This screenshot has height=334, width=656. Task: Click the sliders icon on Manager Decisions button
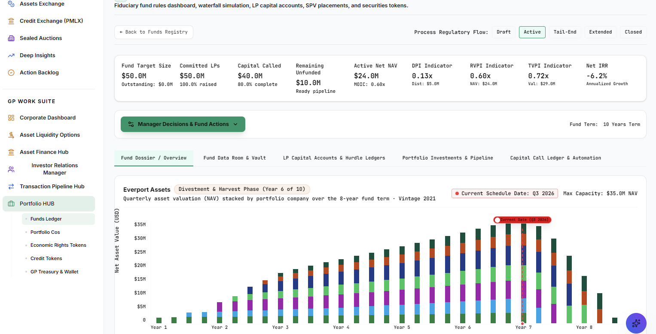tap(131, 124)
